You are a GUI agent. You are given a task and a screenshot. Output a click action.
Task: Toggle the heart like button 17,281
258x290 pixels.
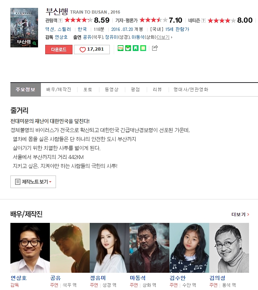[x=92, y=50]
